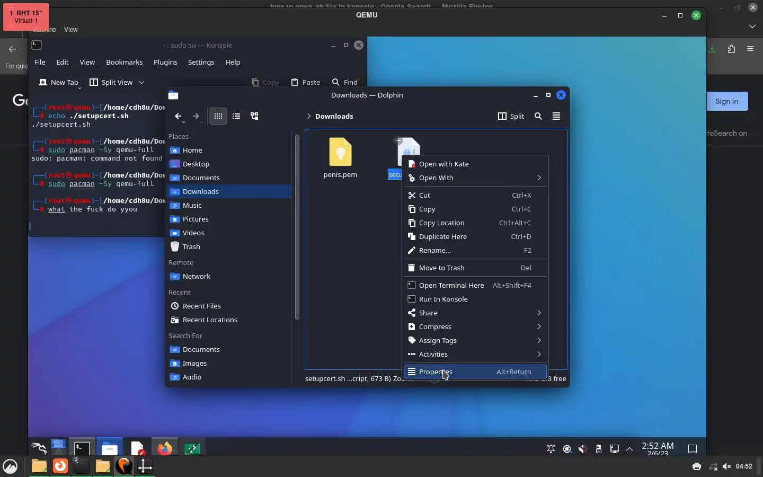763x477 pixels.
Task: Choose Cut in context menu
Action: click(475, 195)
